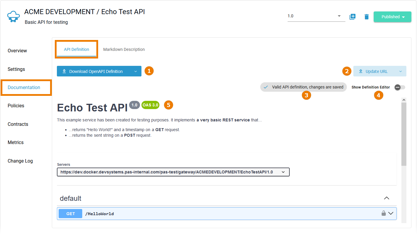This screenshot has height=234, width=417.
Task: Collapse the default endpoints section
Action: (386, 198)
